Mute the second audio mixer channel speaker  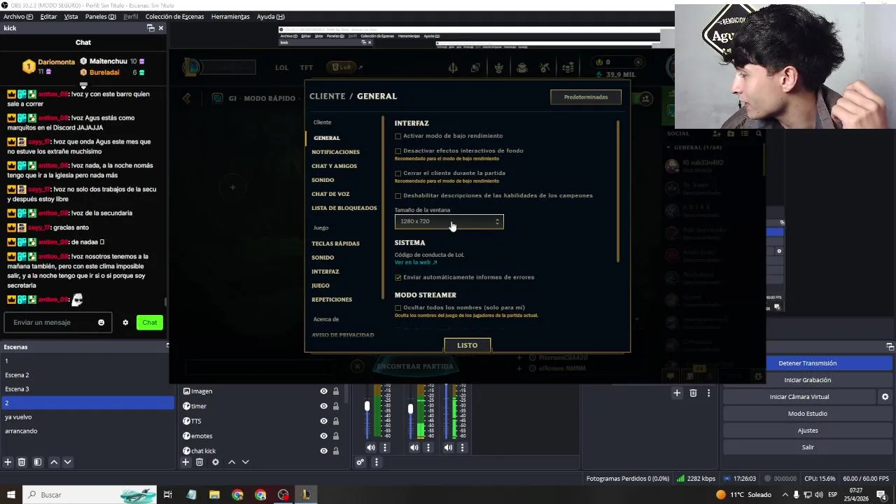(414, 447)
